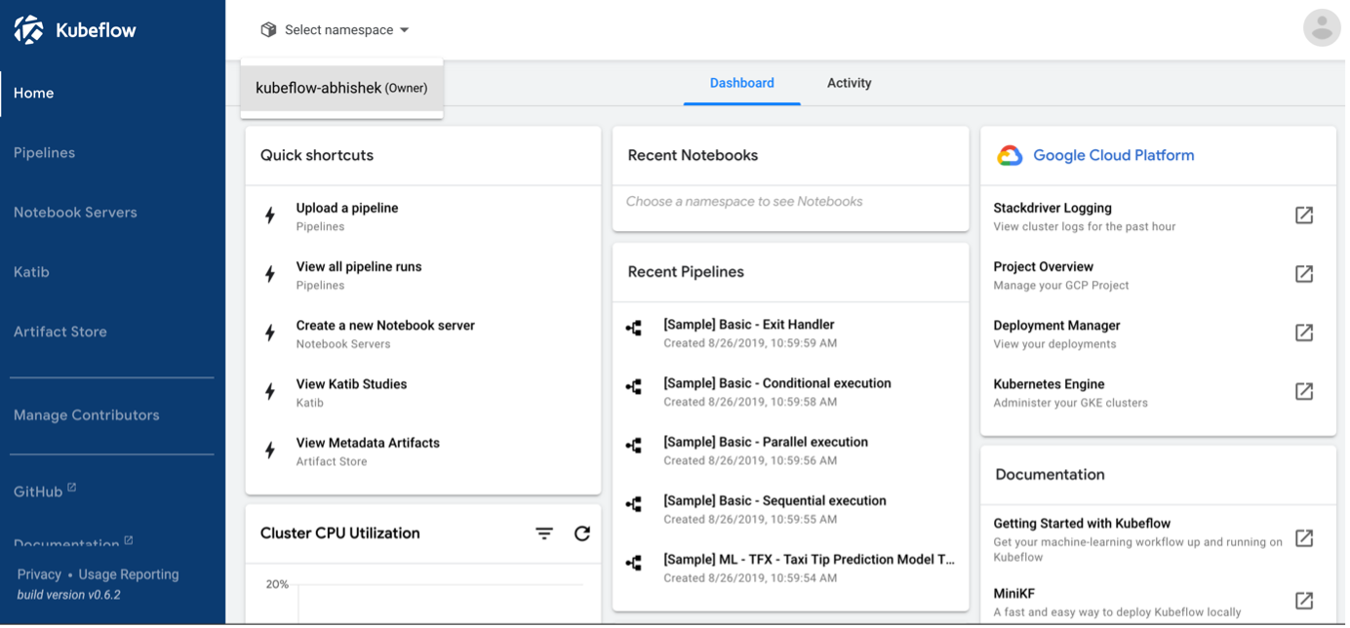Click the Deployment Manager launch icon
Screen dimensions: 1350x628
tap(1303, 333)
